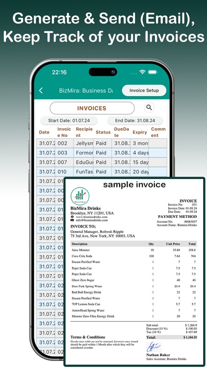
Task: Sort by the Status column header
Action: 103,132
